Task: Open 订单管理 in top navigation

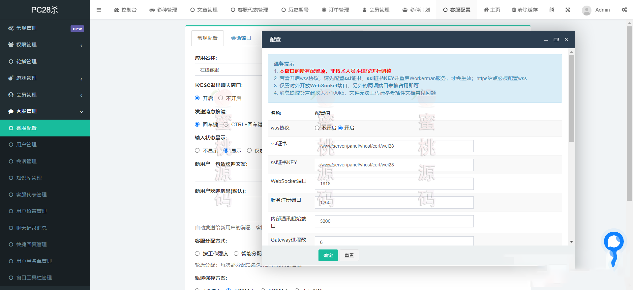Action: (335, 10)
